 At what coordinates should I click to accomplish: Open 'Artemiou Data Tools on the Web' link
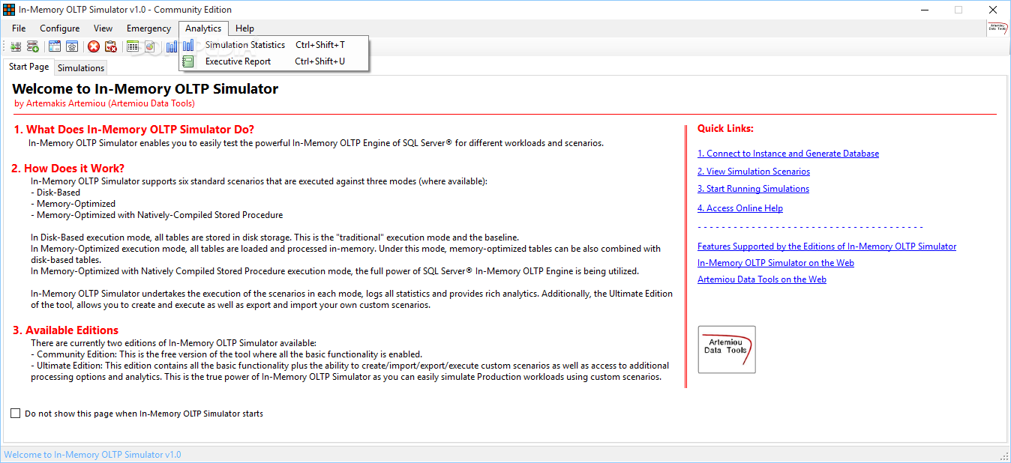coord(762,279)
